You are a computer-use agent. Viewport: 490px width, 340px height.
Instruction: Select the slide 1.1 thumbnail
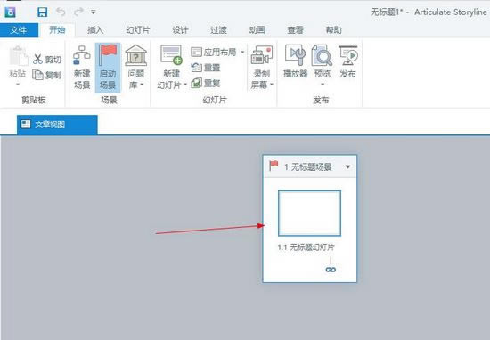[309, 214]
